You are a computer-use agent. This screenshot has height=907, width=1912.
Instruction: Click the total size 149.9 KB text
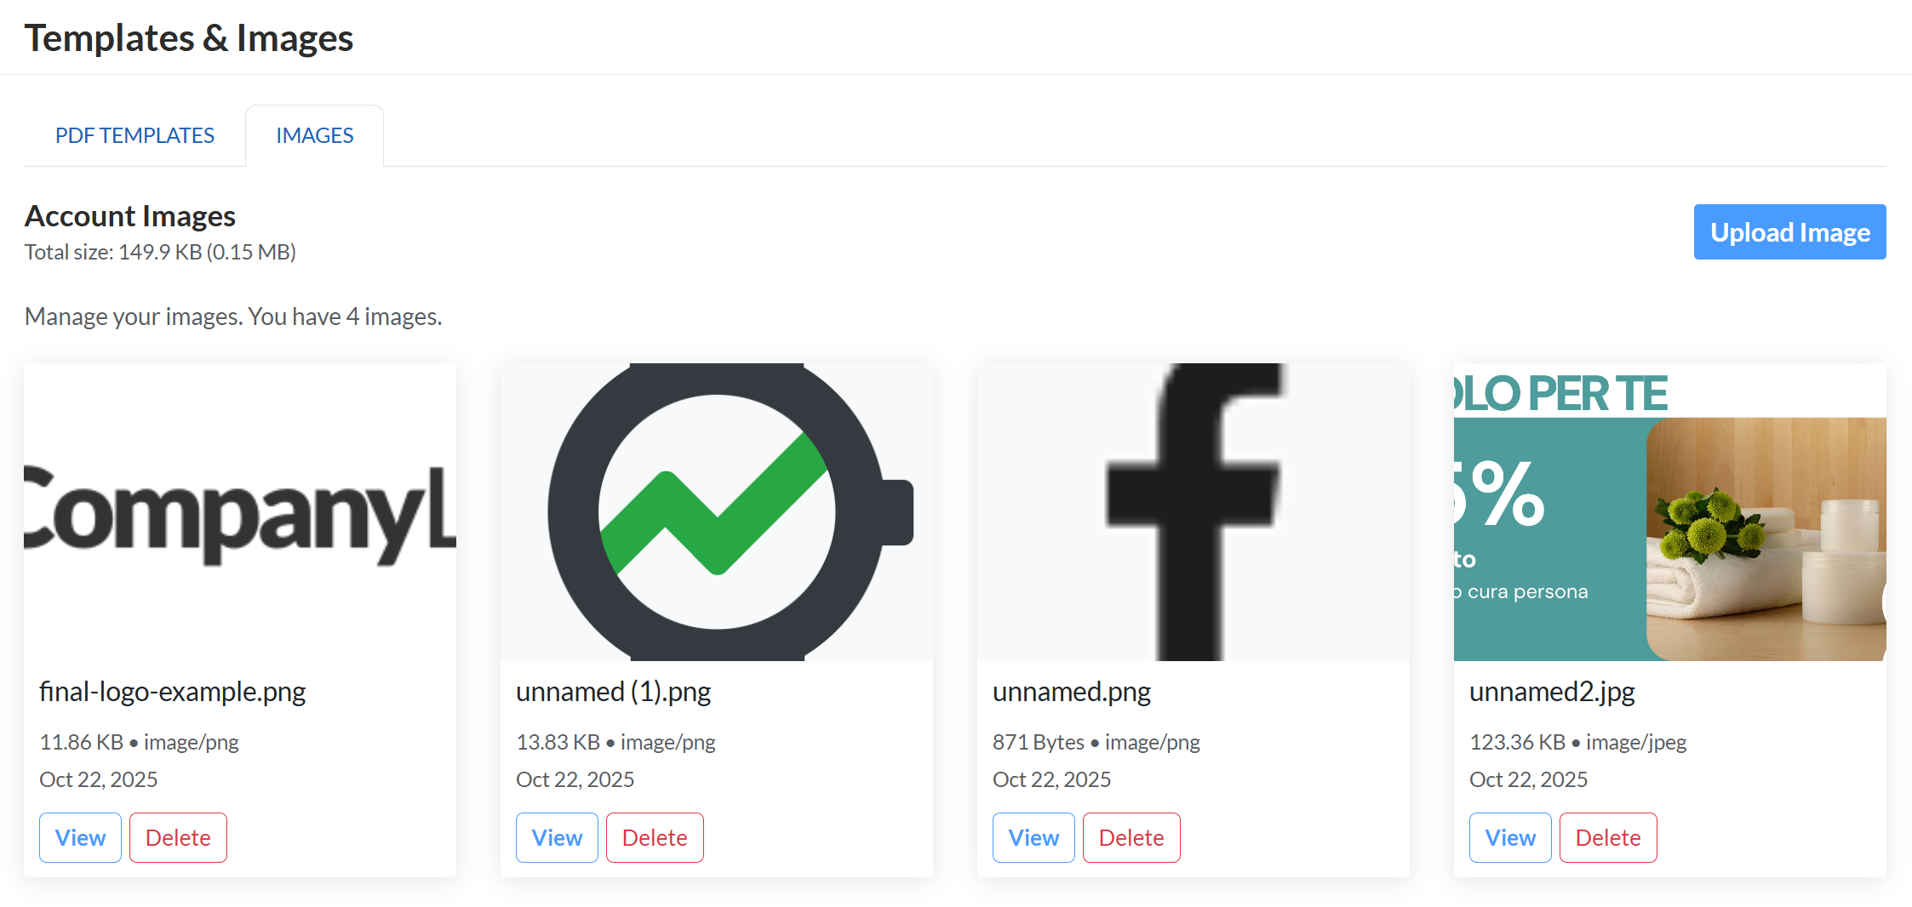click(x=160, y=251)
